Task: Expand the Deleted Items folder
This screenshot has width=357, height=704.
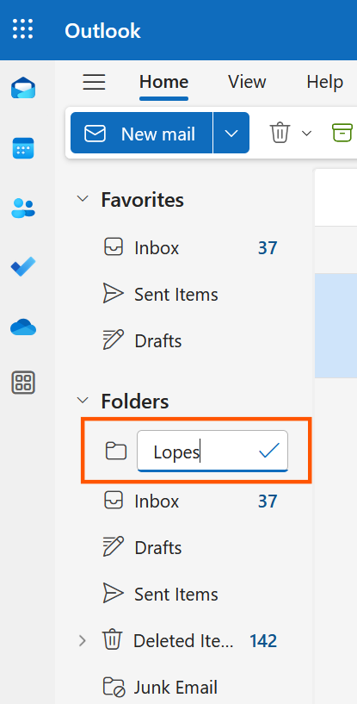Action: pos(83,641)
